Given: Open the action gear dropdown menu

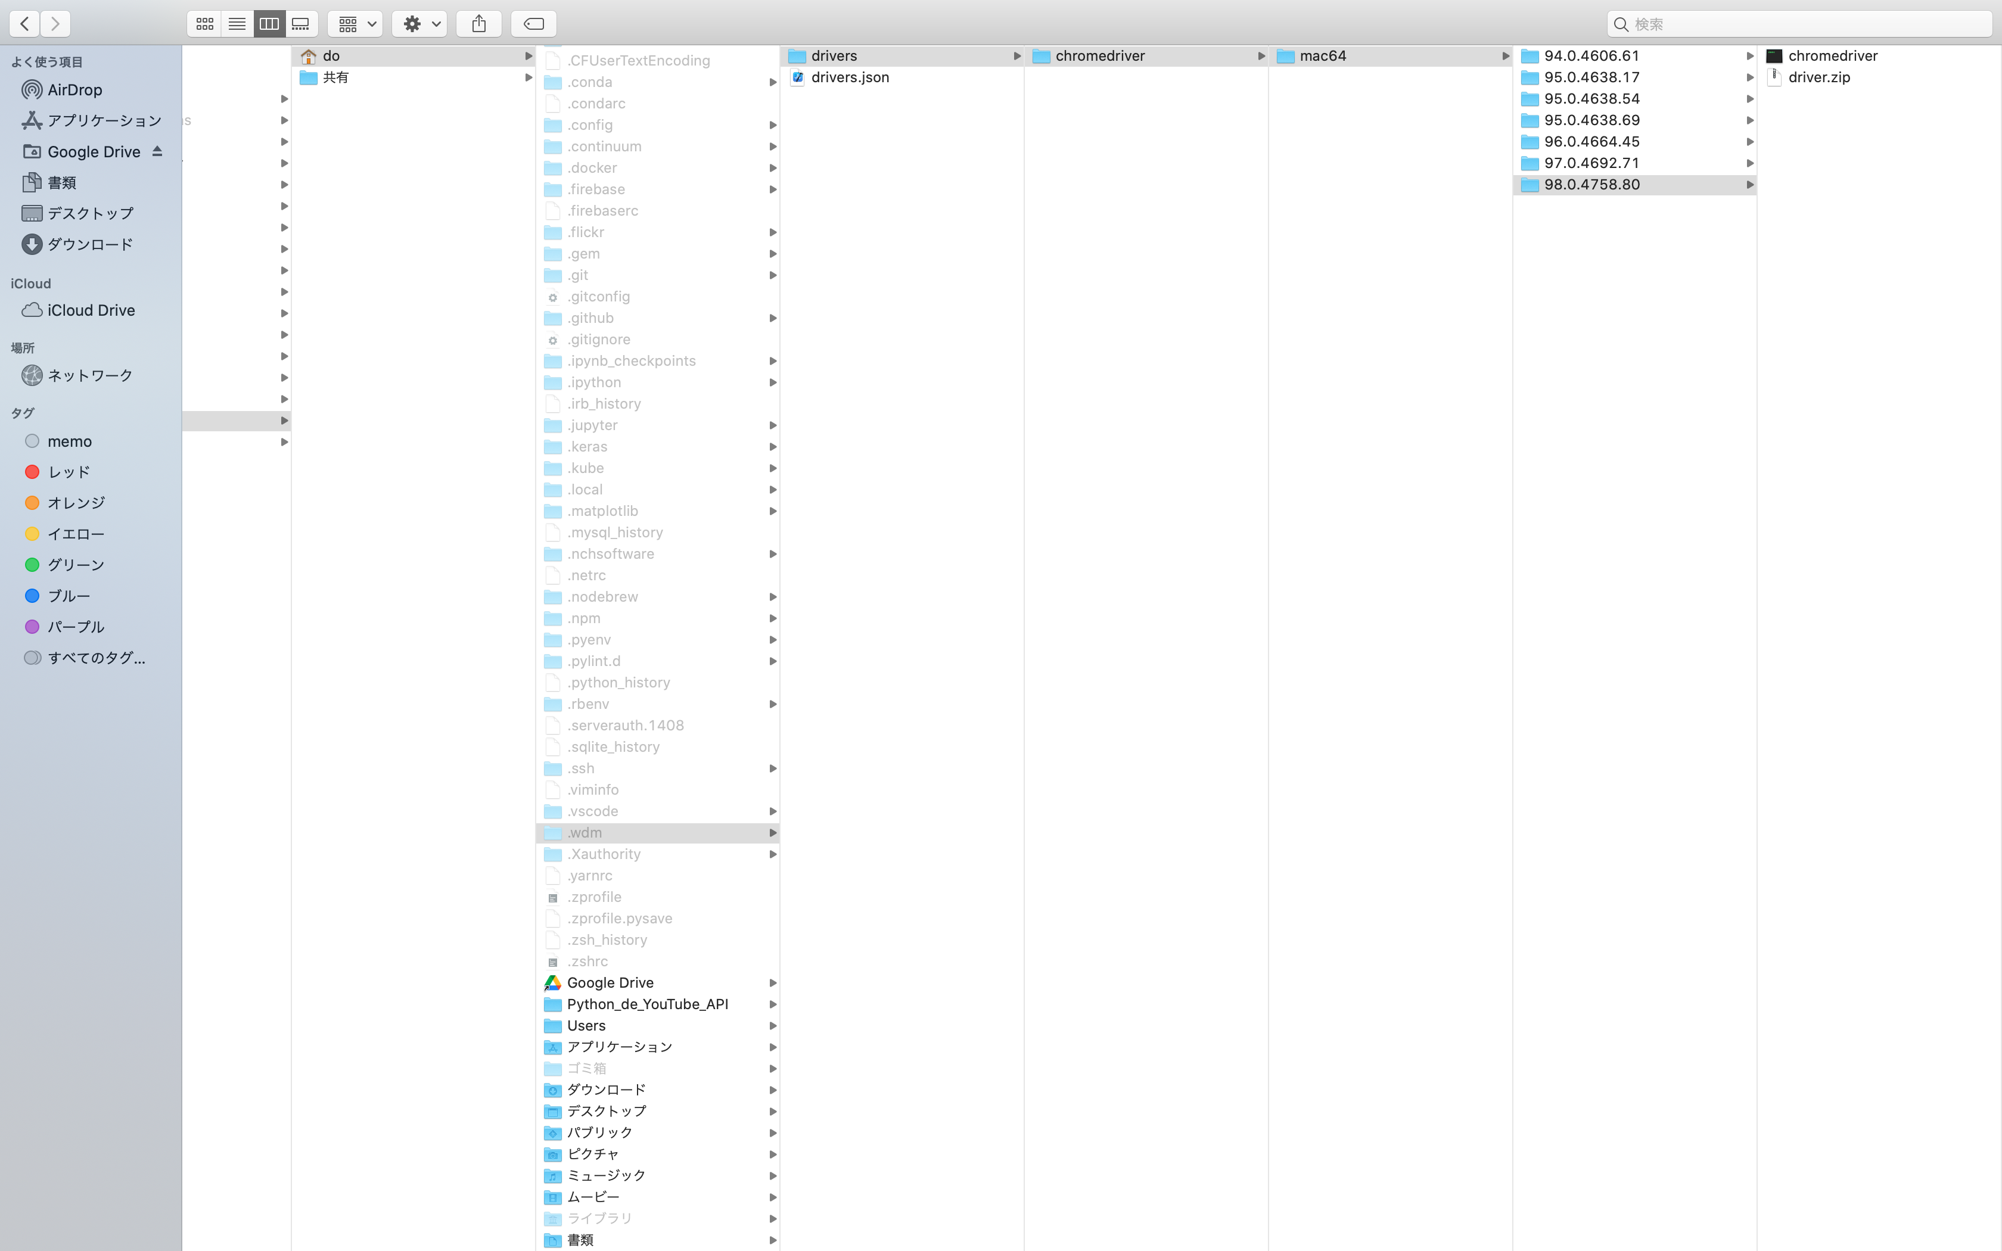Looking at the screenshot, I should [419, 23].
